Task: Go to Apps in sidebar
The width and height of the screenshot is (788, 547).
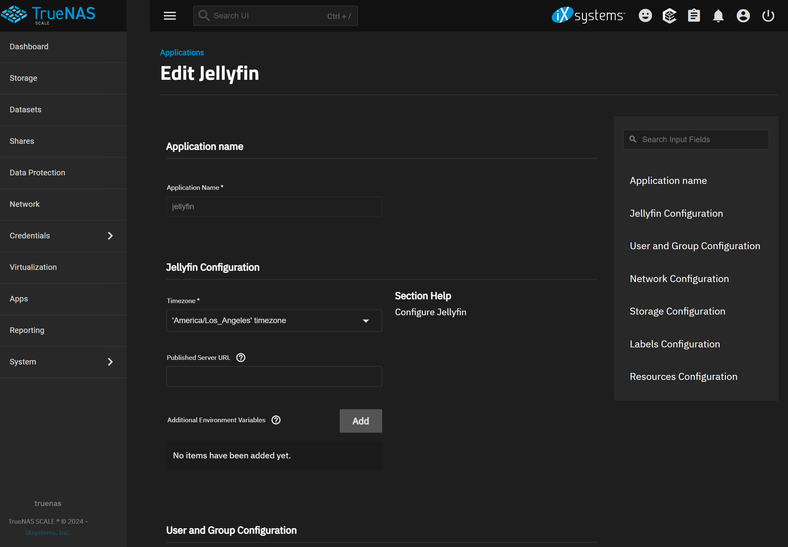Action: tap(19, 299)
